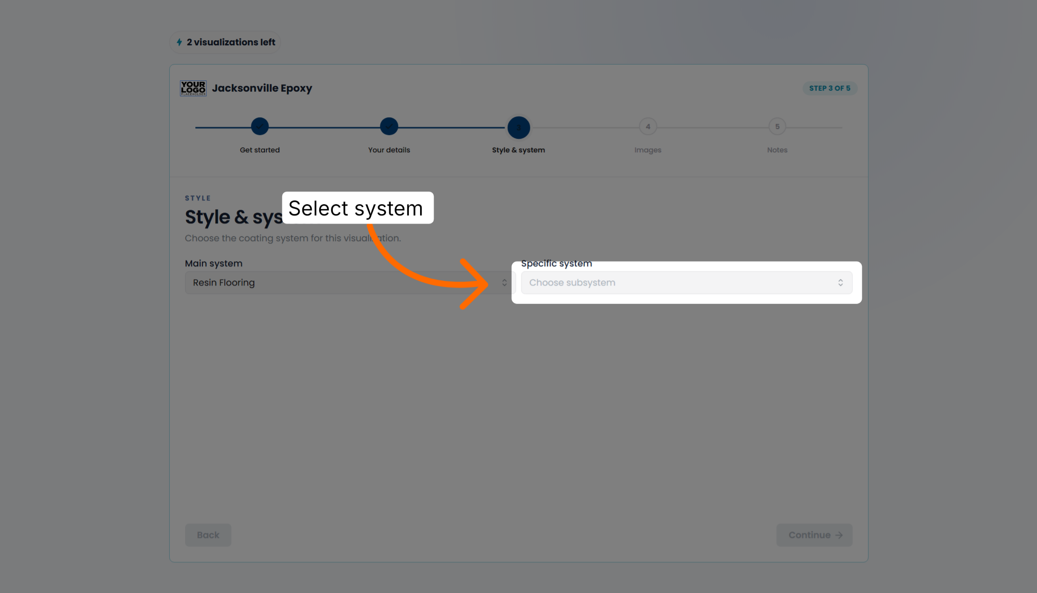
Task: Click the 'Style & system' step label
Action: pos(518,150)
